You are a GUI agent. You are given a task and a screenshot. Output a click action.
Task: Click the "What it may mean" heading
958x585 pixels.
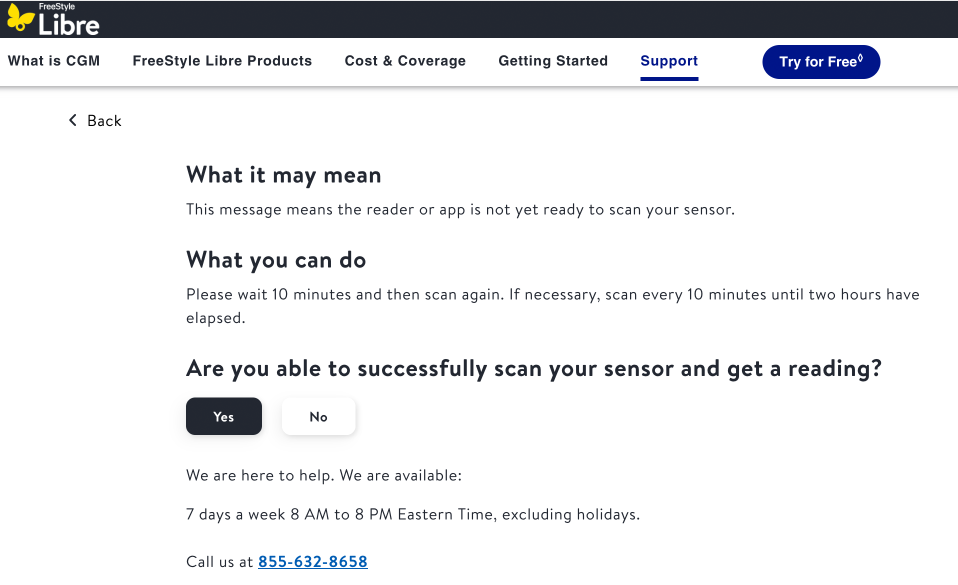[x=283, y=175]
